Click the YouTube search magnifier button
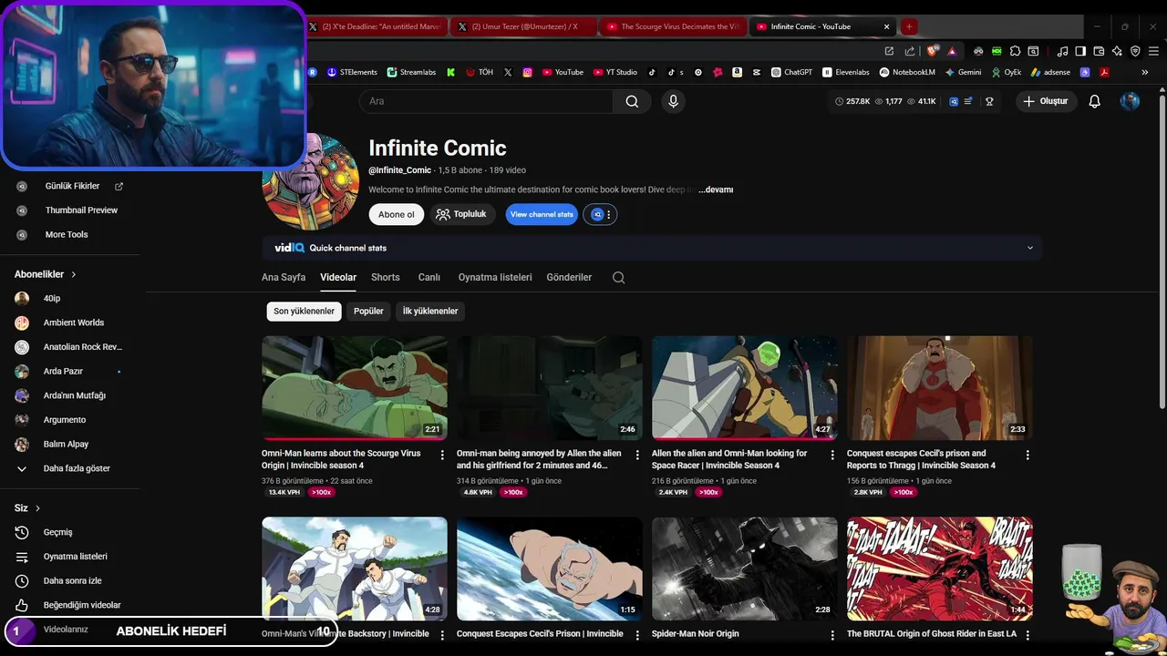The height and width of the screenshot is (656, 1167). pos(632,101)
